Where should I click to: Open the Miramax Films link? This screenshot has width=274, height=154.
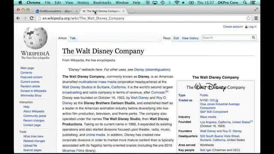coord(73,151)
